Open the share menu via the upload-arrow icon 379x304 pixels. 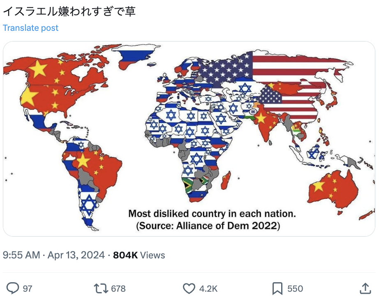[365, 288]
